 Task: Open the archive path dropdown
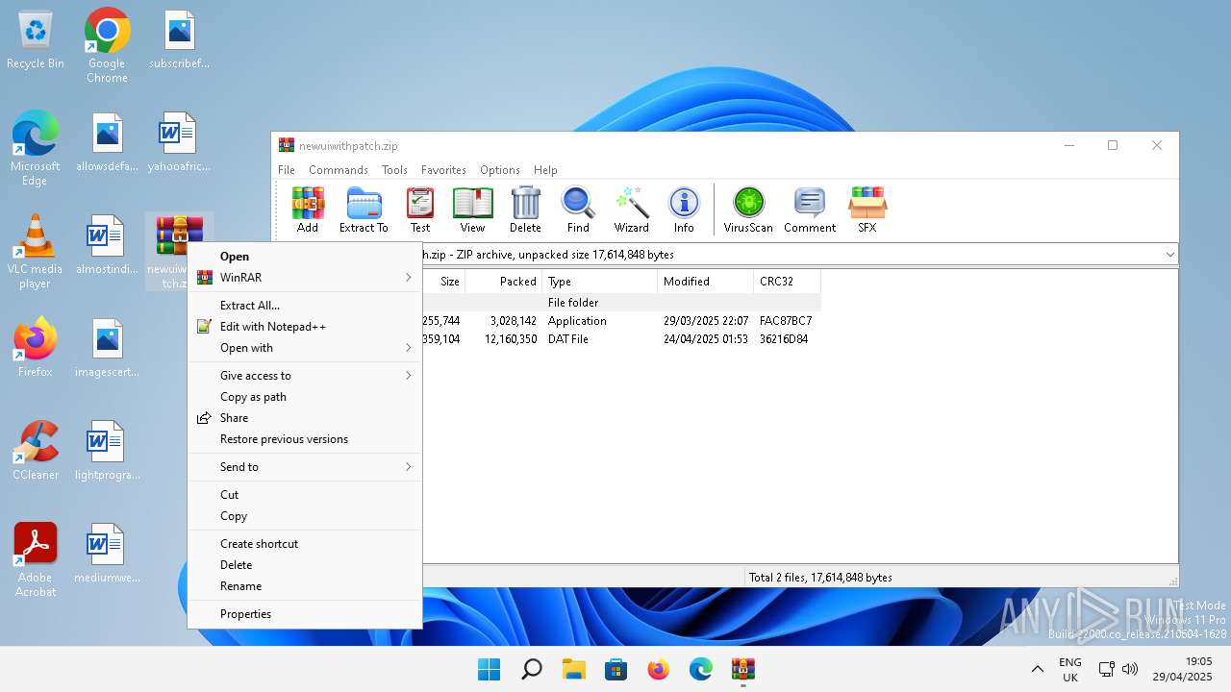tap(1169, 255)
